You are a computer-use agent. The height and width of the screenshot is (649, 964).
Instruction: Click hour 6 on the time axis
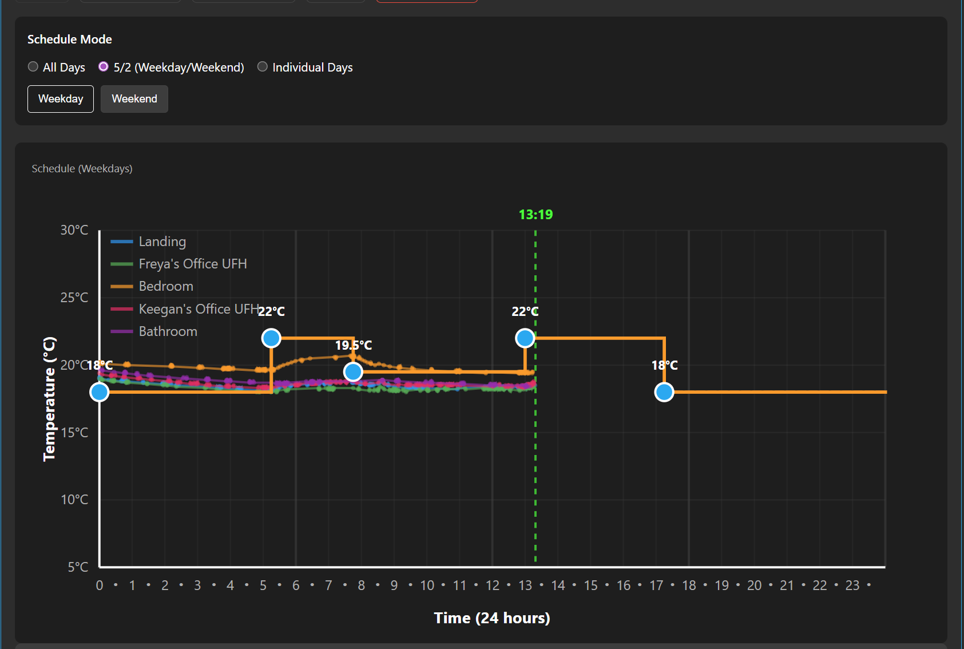point(296,585)
